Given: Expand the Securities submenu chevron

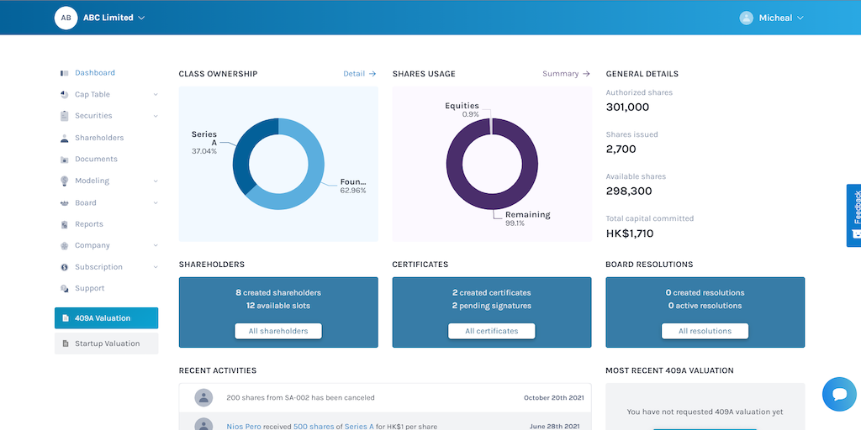Looking at the screenshot, I should point(156,116).
